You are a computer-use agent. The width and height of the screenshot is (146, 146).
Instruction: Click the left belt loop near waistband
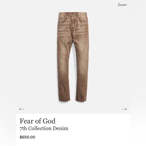click(66, 15)
